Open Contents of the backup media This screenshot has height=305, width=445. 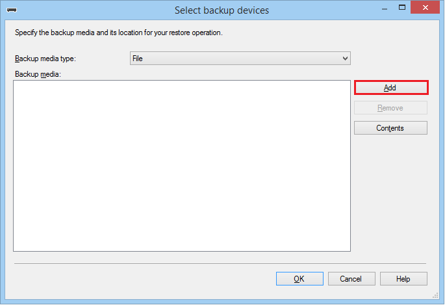click(x=390, y=128)
